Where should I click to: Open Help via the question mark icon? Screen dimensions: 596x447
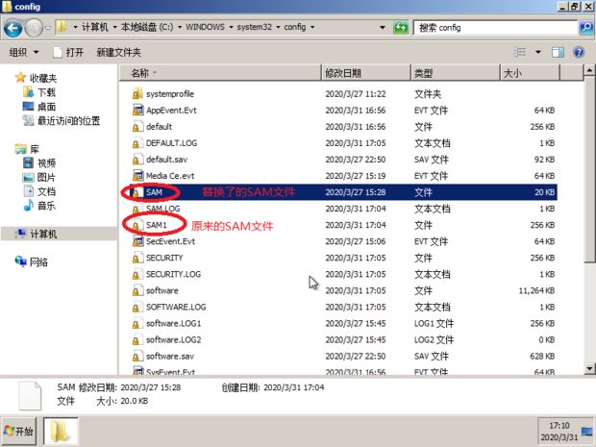click(579, 52)
